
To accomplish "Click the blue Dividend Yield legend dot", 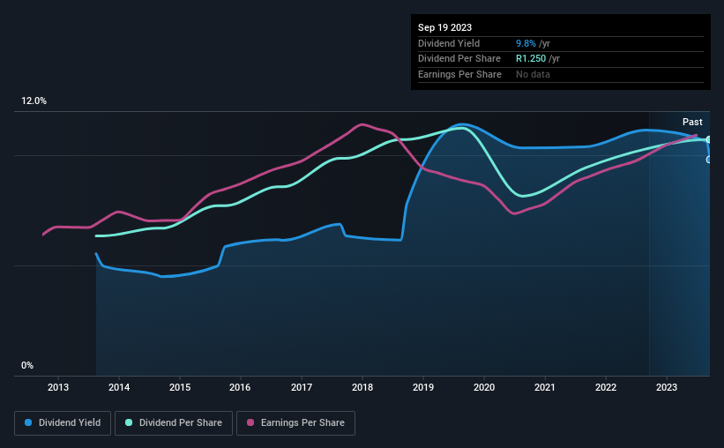I will pos(28,422).
